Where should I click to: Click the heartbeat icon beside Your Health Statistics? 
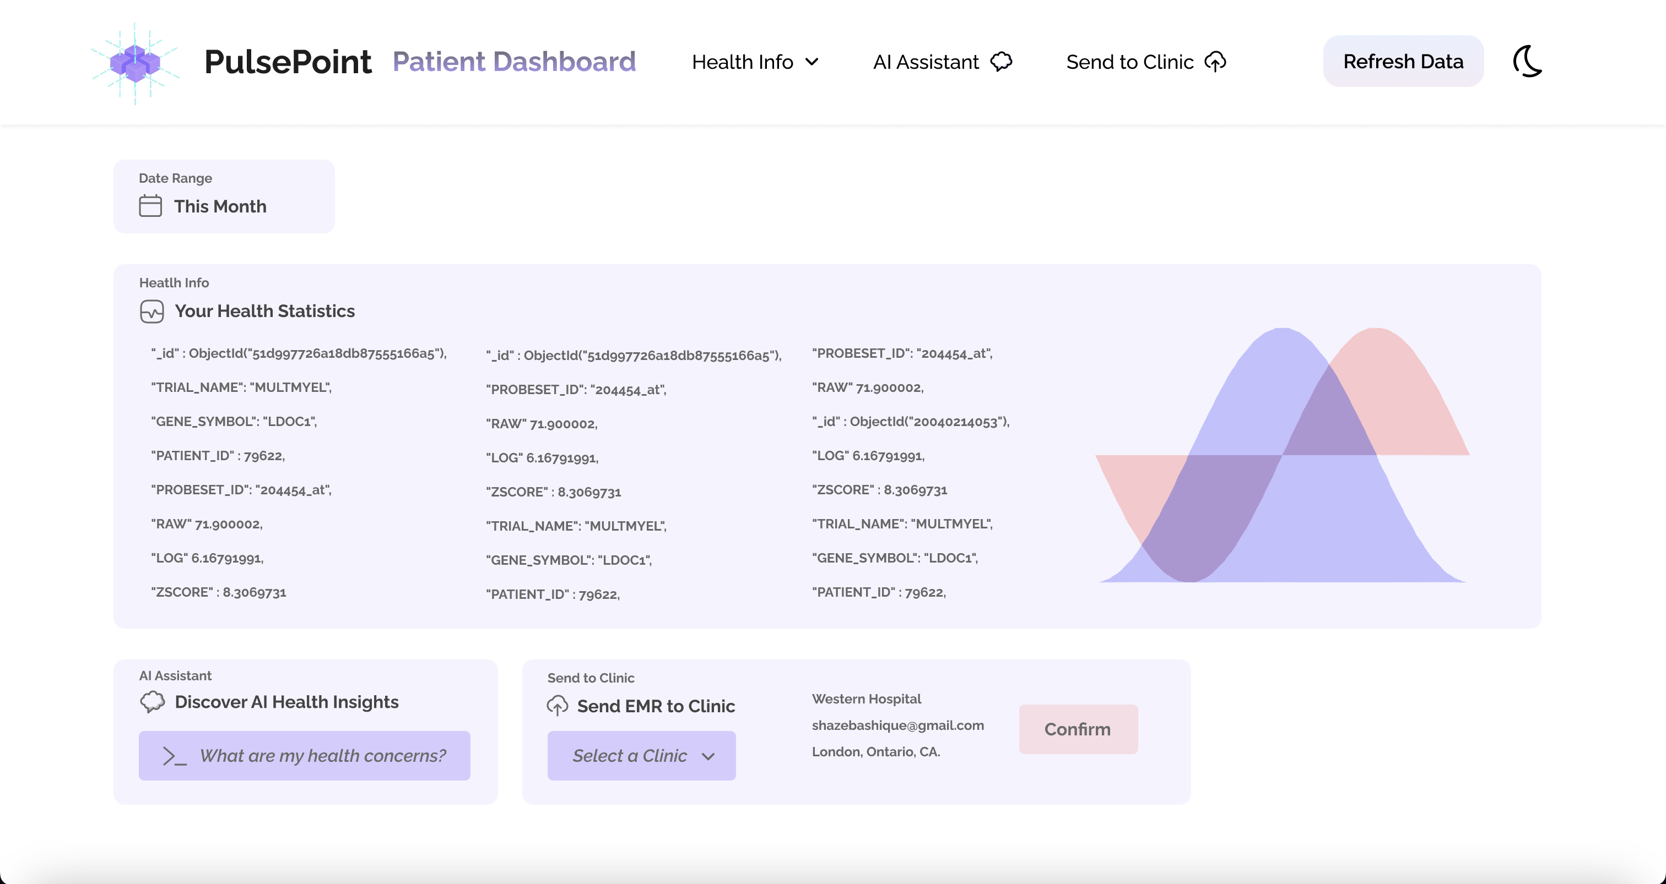tap(152, 312)
